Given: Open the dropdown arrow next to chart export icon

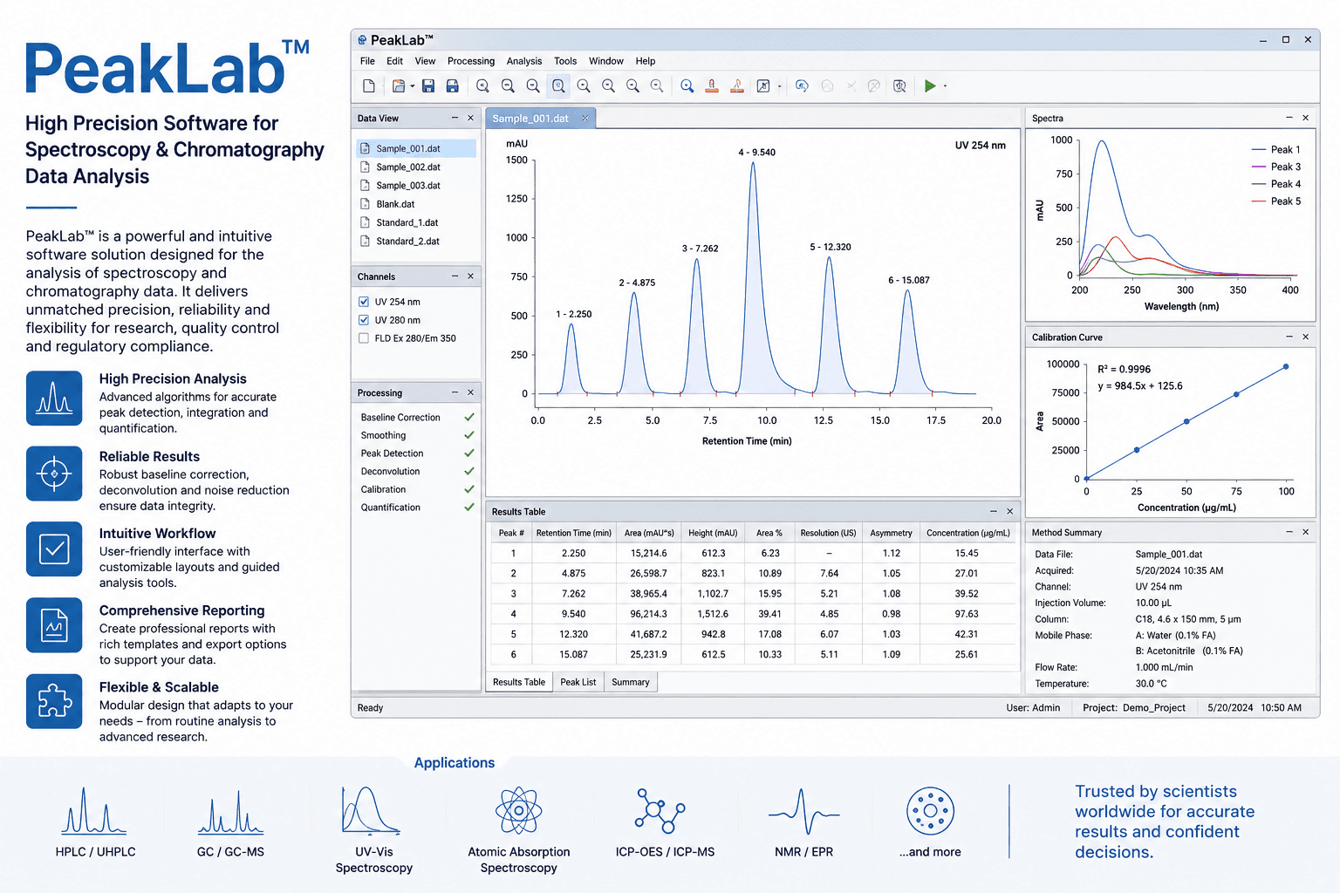Looking at the screenshot, I should (x=779, y=86).
